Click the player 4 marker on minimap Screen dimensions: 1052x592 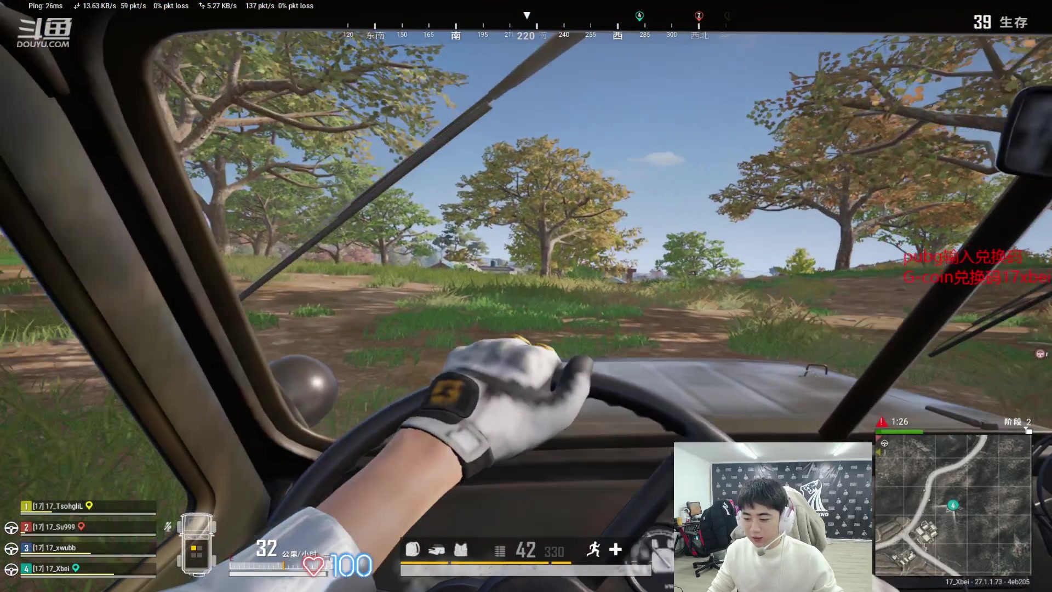(953, 505)
